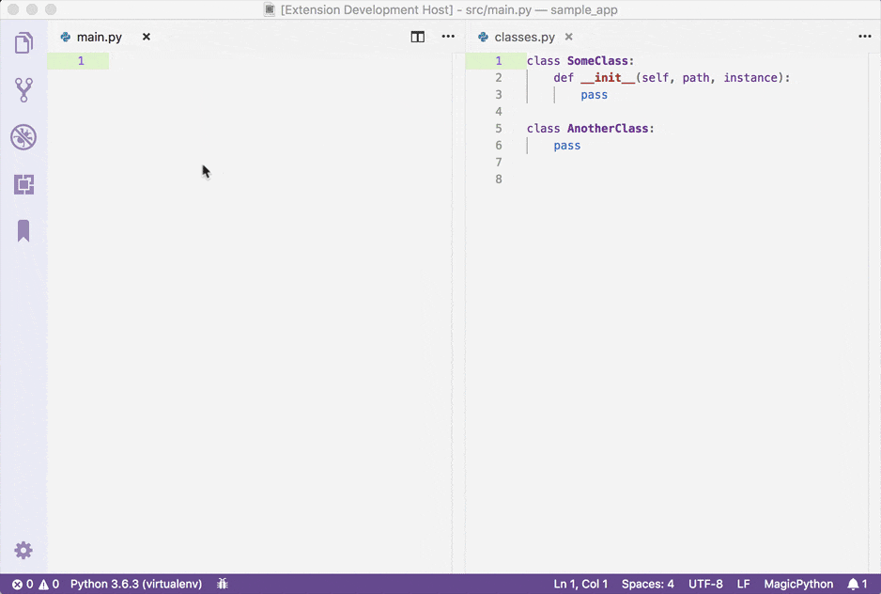Open the Debug view
The width and height of the screenshot is (881, 594).
point(23,136)
